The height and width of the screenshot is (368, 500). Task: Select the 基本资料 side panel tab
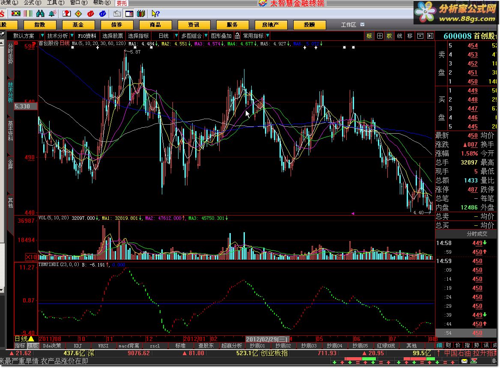(10, 132)
